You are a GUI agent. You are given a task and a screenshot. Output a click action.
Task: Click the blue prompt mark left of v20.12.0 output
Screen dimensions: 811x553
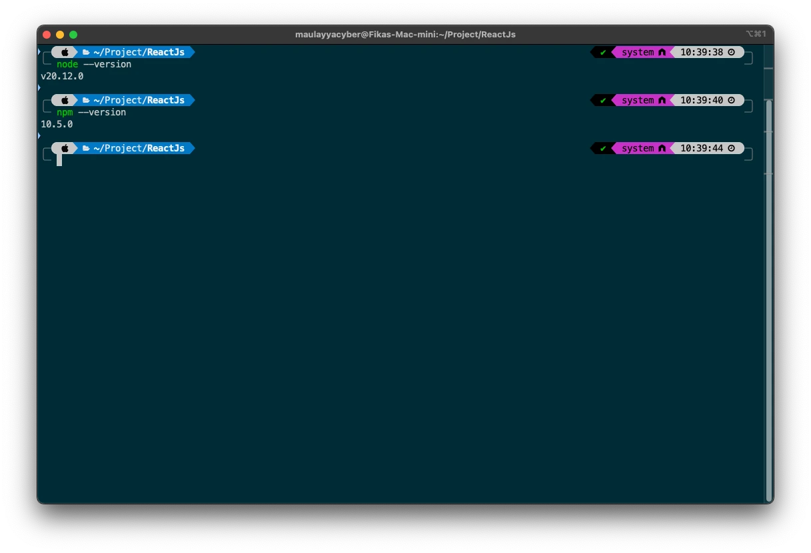(x=39, y=87)
